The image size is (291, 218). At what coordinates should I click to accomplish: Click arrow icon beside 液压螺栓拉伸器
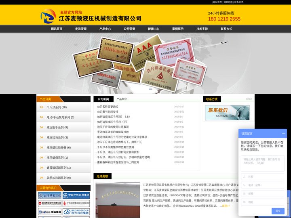[x=42, y=148]
